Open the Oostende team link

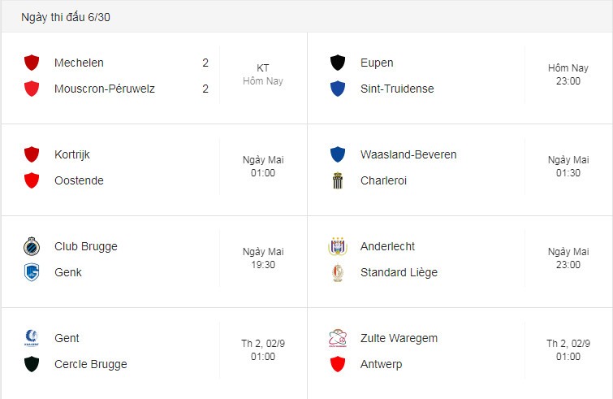point(79,180)
